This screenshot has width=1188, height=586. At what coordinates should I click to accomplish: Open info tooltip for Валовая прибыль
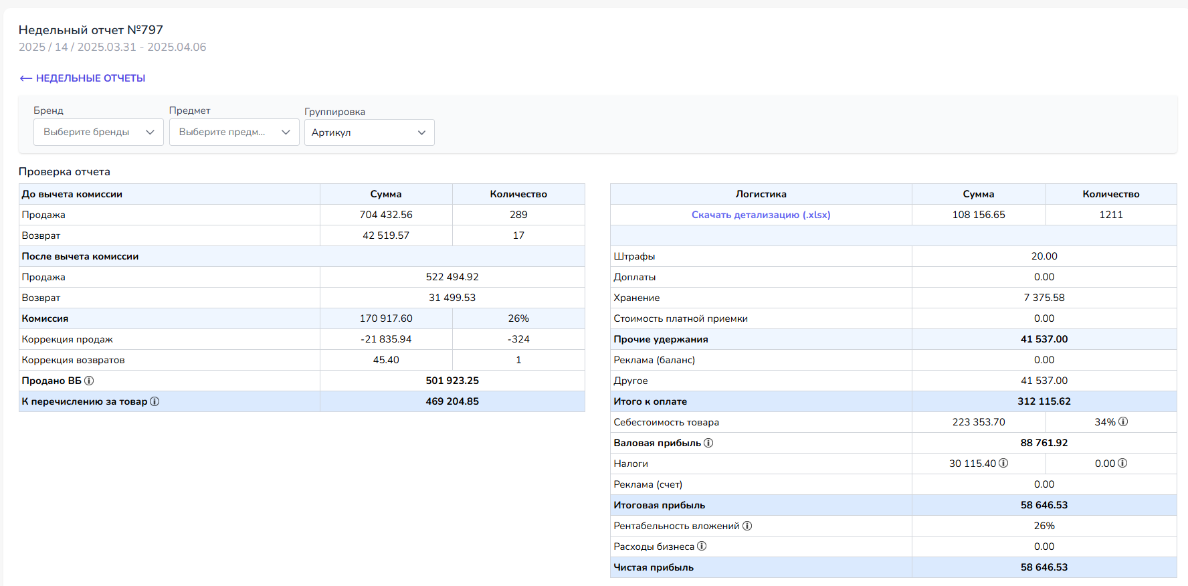[708, 443]
